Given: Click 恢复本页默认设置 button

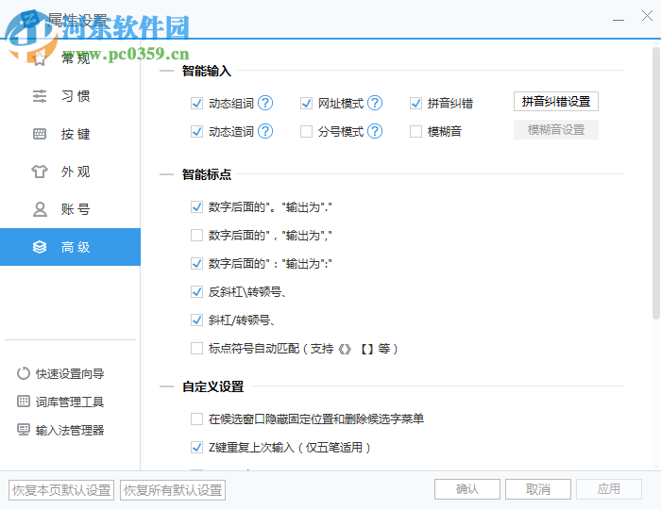Looking at the screenshot, I should tap(61, 490).
